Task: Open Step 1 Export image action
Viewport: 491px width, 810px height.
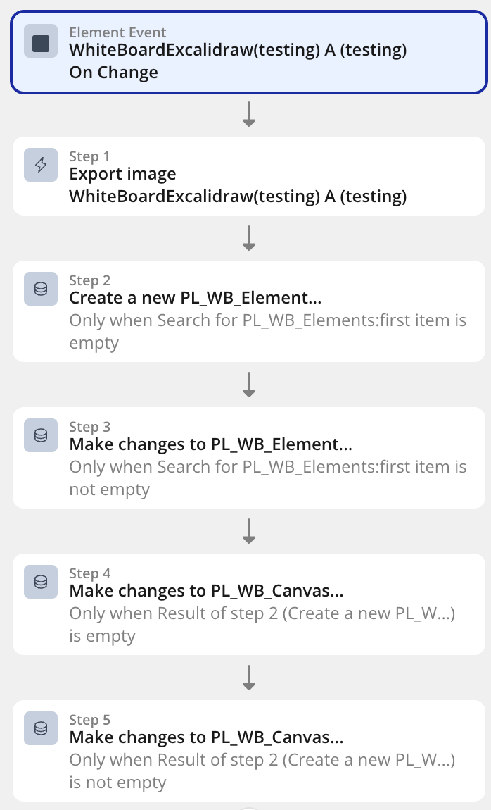Action: 249,176
